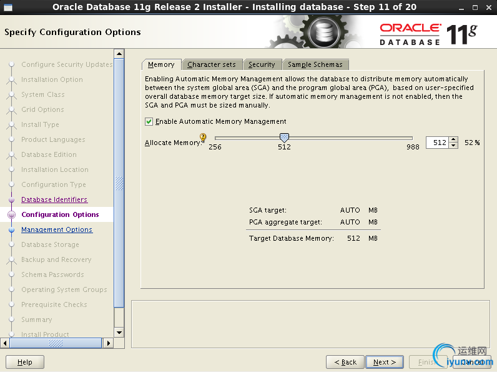Click the down arrow of the steps list scrollbar
The height and width of the screenshot is (372, 497).
(x=119, y=333)
